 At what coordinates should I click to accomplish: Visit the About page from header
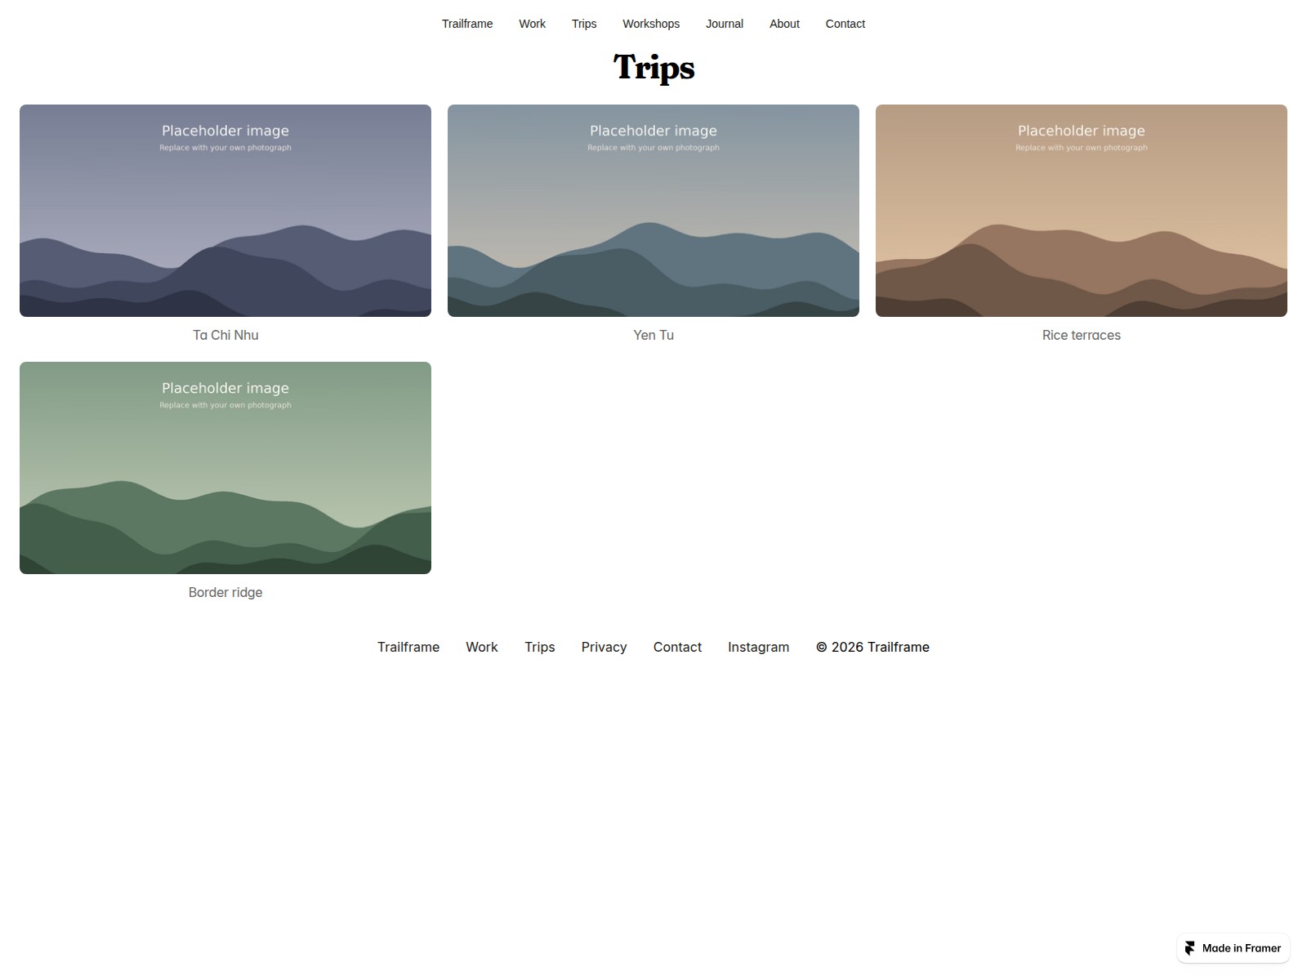pyautogui.click(x=784, y=24)
